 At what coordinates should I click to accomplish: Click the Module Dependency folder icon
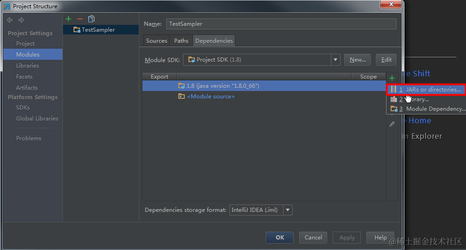[x=394, y=109]
